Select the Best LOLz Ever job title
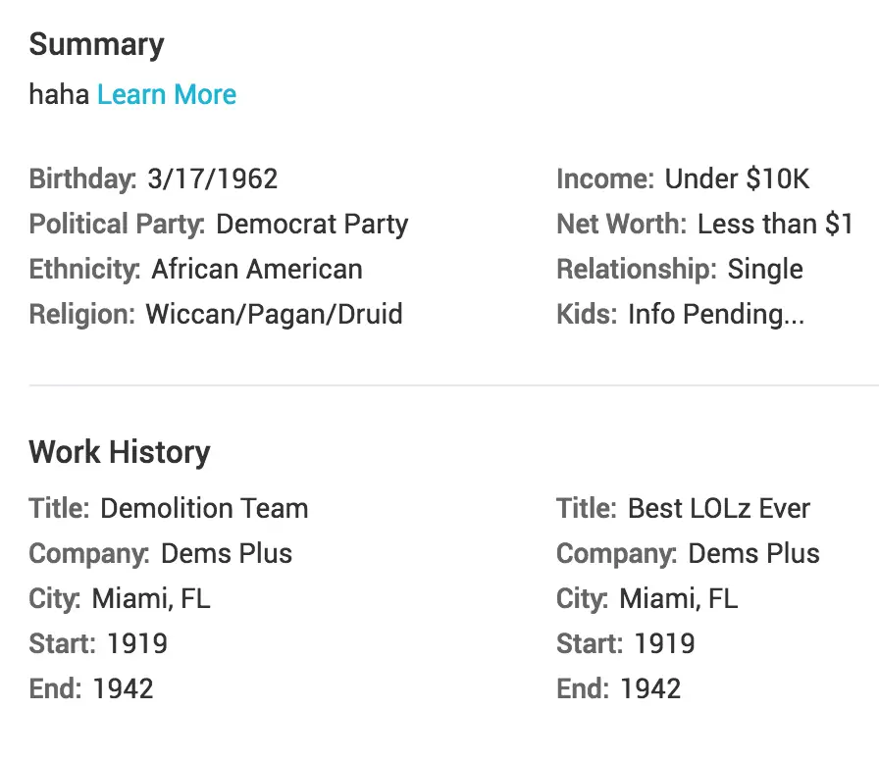This screenshot has width=879, height=761. (719, 508)
